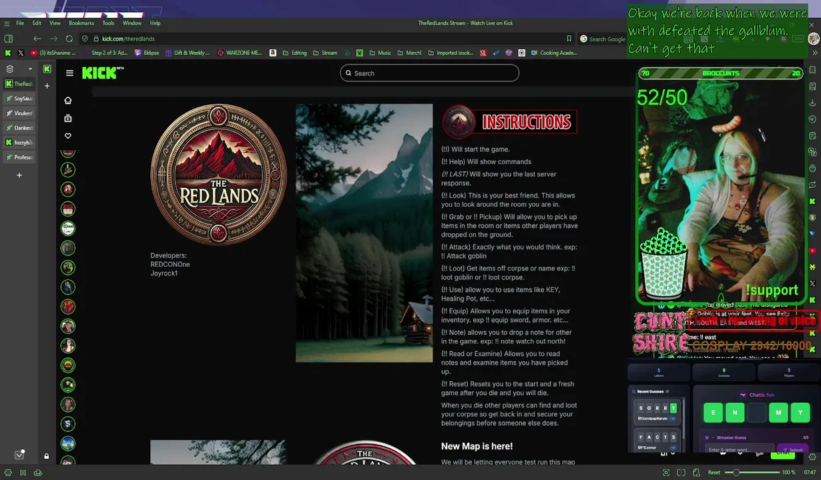Open the File menu

20,23
